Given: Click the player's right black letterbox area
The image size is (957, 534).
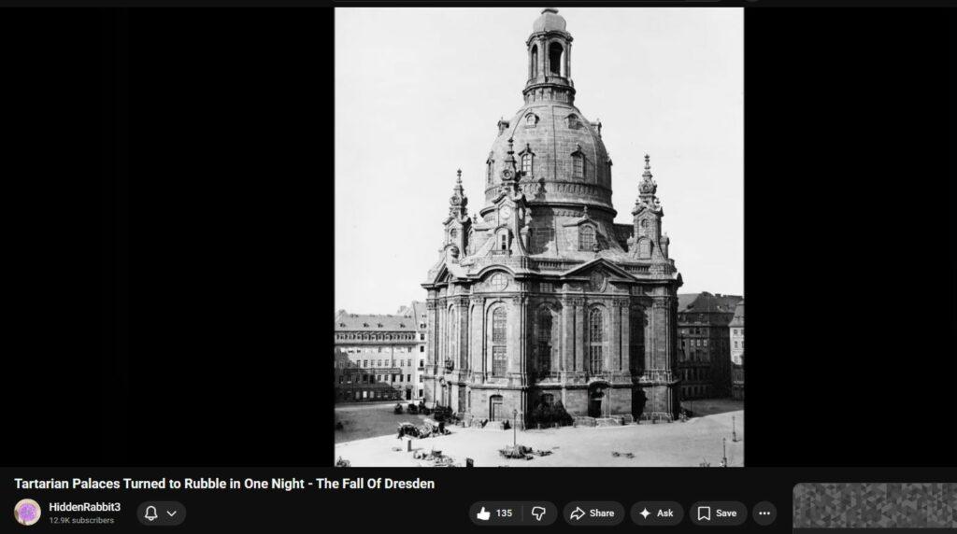Looking at the screenshot, I should tap(849, 233).
